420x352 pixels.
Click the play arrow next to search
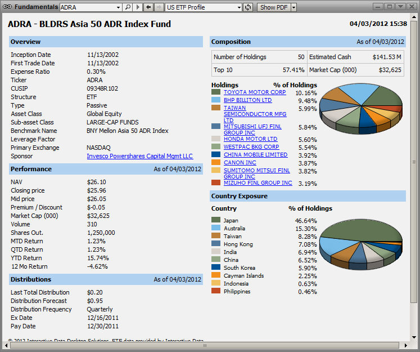pyautogui.click(x=138, y=7)
